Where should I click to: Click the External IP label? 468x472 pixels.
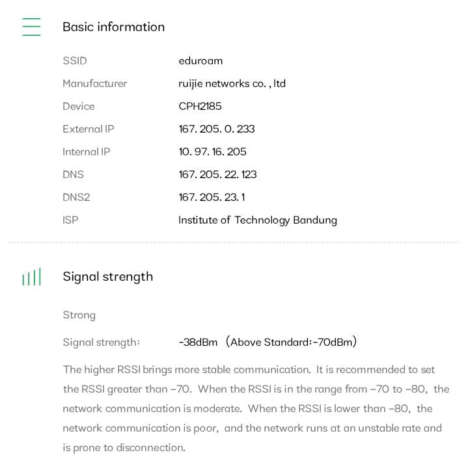click(88, 129)
